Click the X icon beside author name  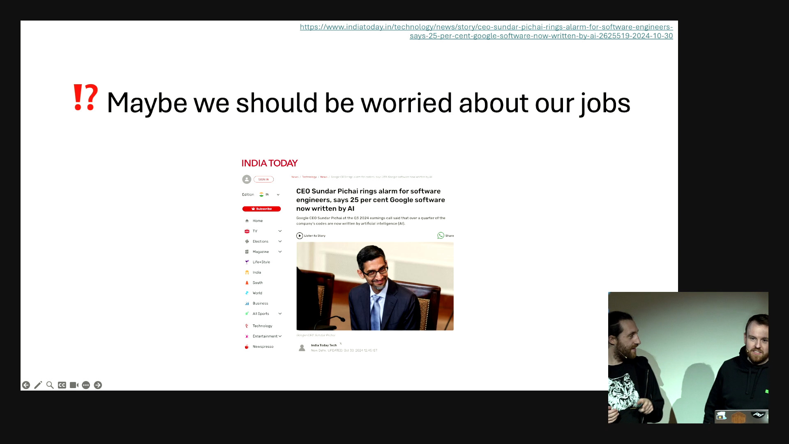click(x=341, y=344)
